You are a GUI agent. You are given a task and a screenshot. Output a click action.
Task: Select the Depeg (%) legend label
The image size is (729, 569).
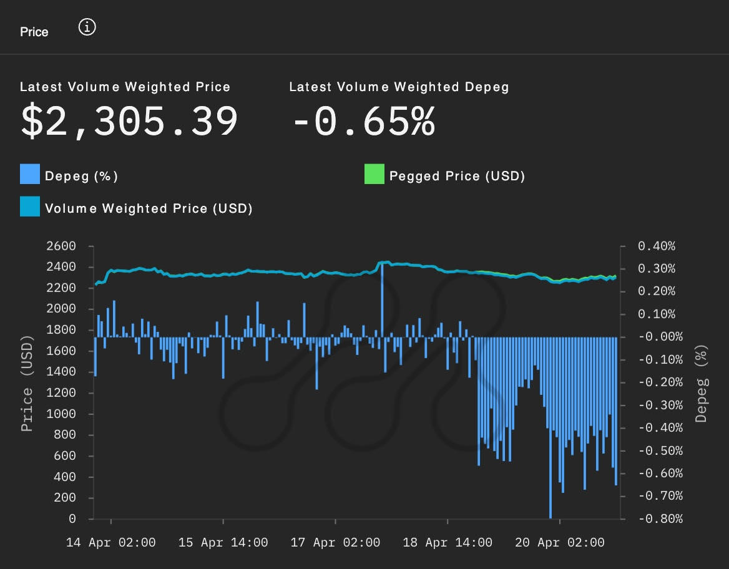[81, 176]
